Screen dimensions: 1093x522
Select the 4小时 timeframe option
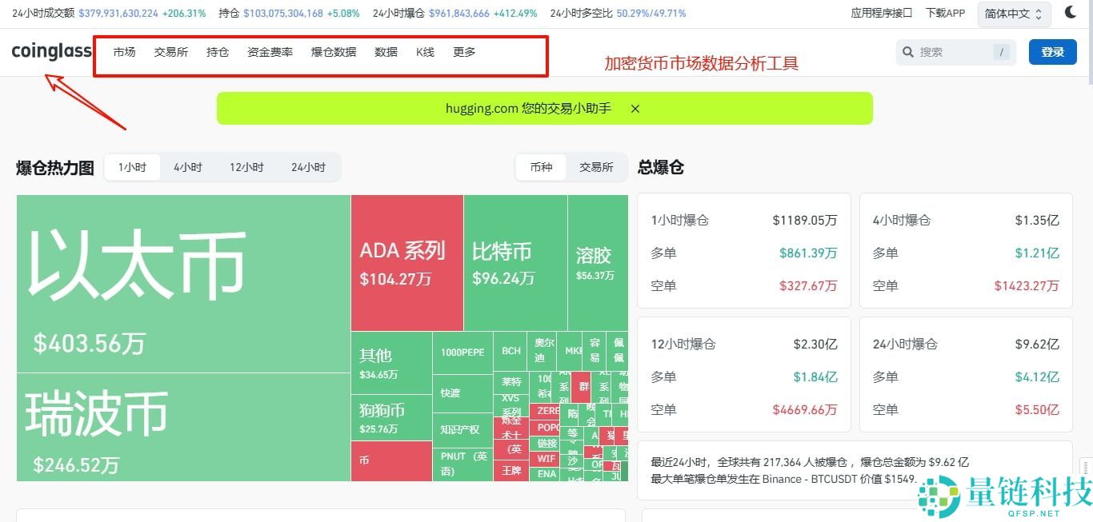pos(188,167)
